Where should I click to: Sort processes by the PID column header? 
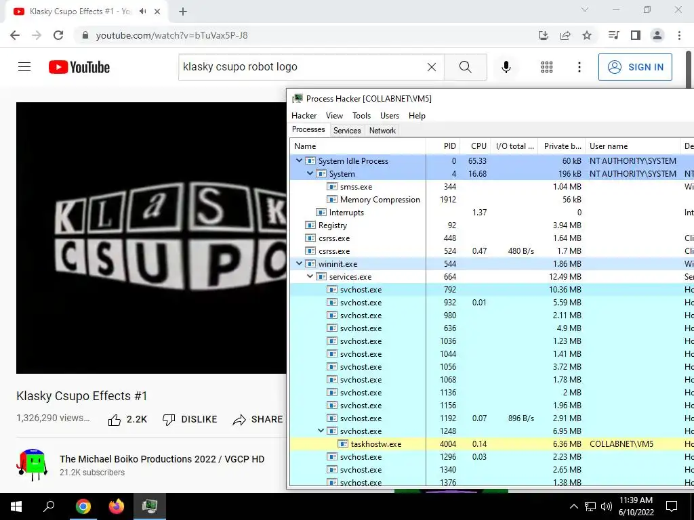(x=443, y=146)
